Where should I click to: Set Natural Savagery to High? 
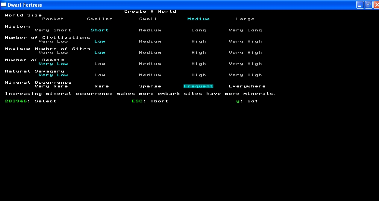pyautogui.click(x=199, y=75)
